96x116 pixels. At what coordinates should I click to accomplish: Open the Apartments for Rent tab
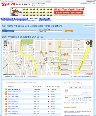pos(21,19)
